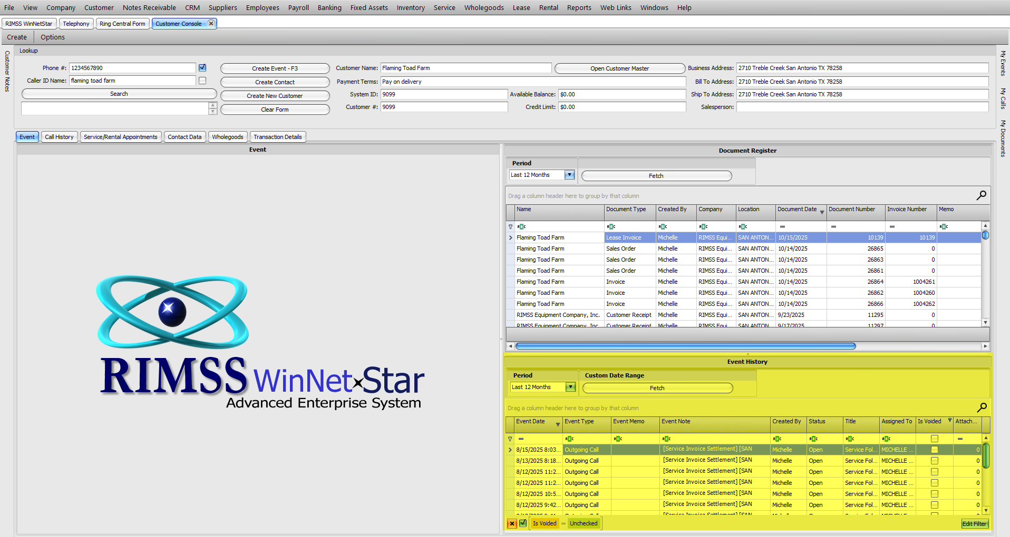Click Event Date equals filter icon
Viewport: 1010px width, 537px height.
pos(521,439)
